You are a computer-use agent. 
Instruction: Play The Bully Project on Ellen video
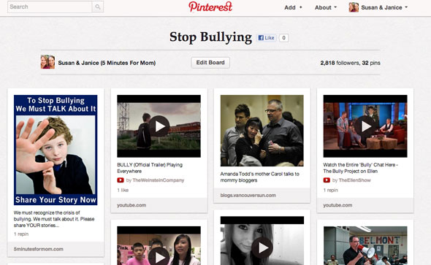[365, 126]
